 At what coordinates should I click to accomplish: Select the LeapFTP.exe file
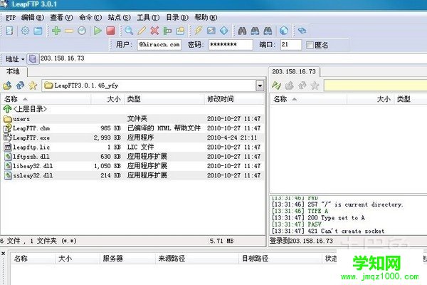click(x=132, y=138)
